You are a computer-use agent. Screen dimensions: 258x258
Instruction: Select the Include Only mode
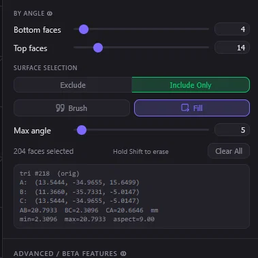191,85
